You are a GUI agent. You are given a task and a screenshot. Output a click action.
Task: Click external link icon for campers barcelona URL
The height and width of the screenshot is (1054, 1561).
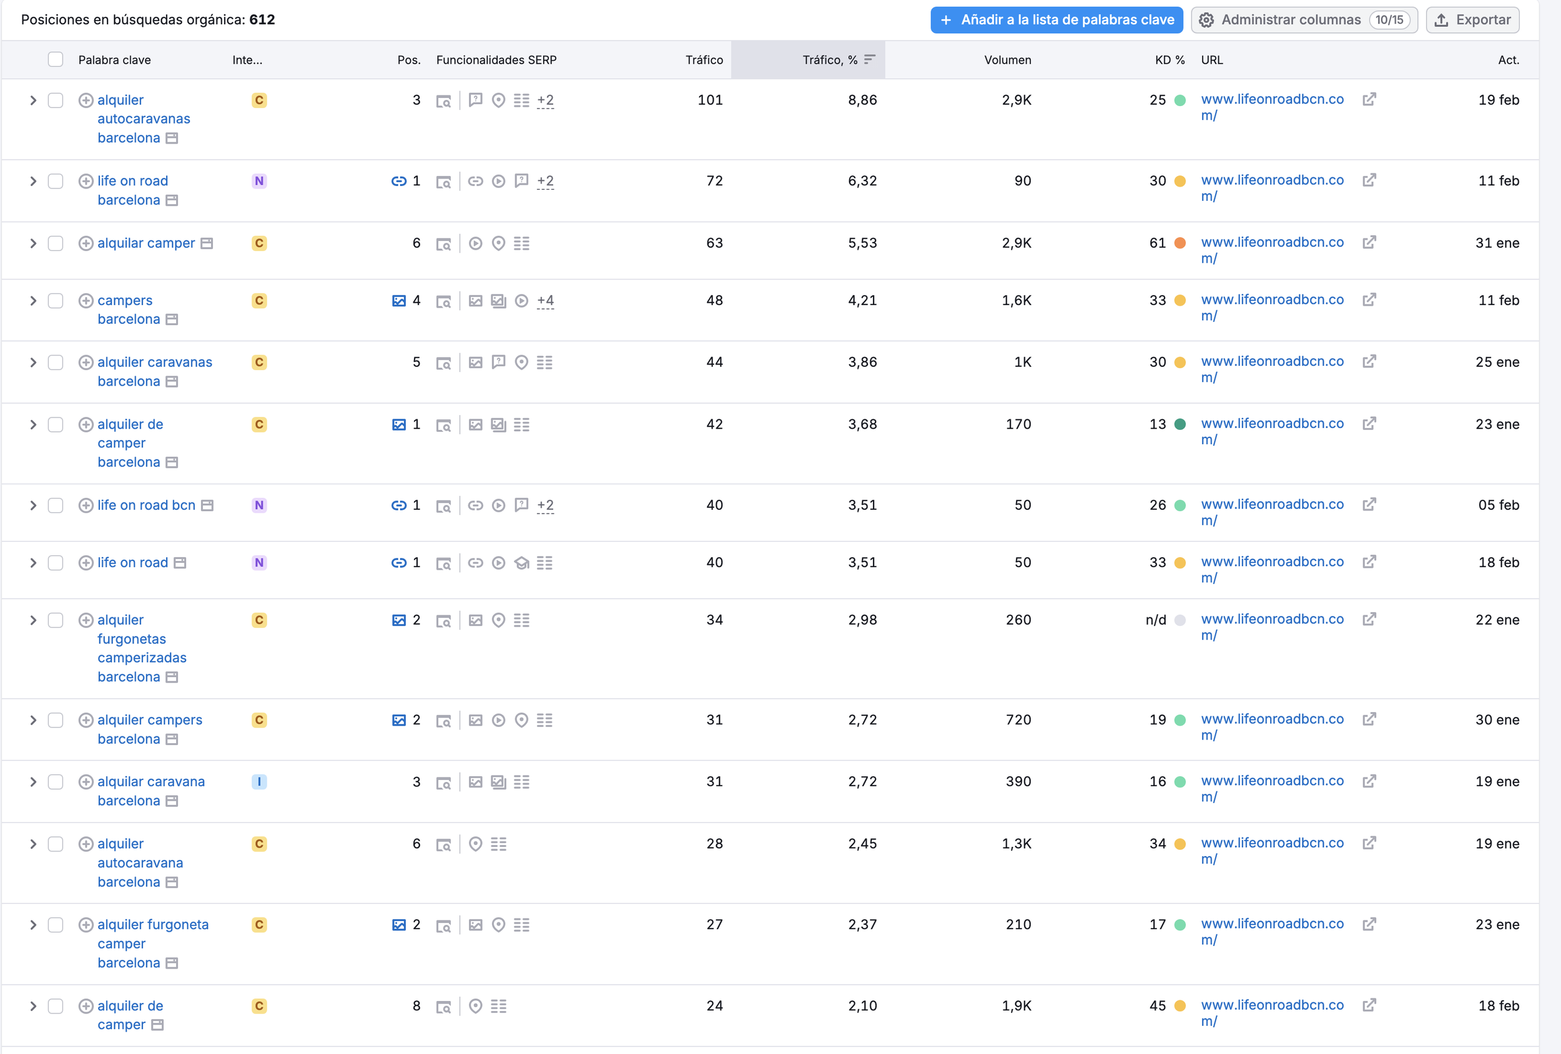[1369, 300]
